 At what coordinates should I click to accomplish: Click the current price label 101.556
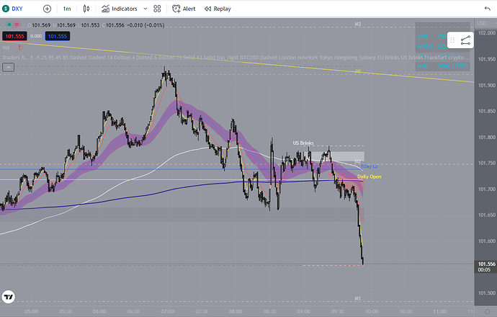click(486, 264)
